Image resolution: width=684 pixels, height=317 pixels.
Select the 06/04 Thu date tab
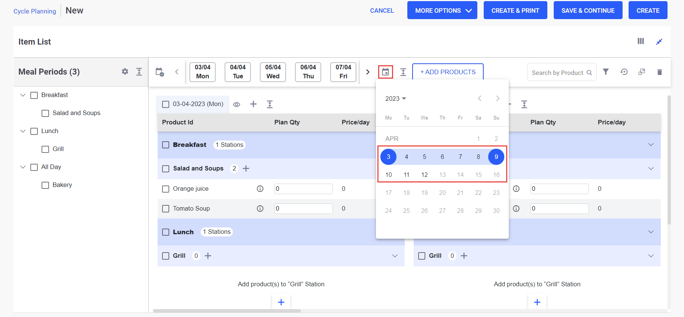tap(308, 72)
